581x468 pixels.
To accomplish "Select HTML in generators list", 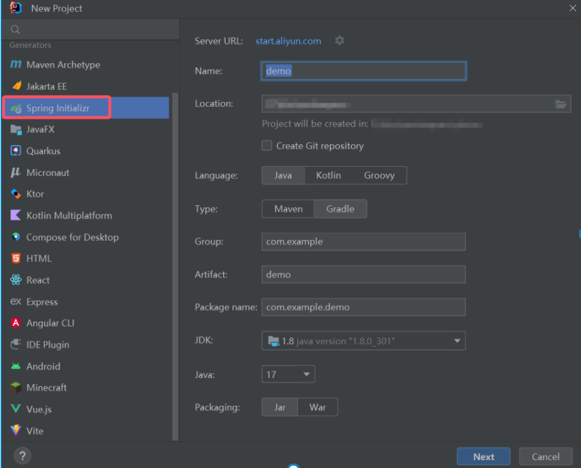I will [86, 258].
